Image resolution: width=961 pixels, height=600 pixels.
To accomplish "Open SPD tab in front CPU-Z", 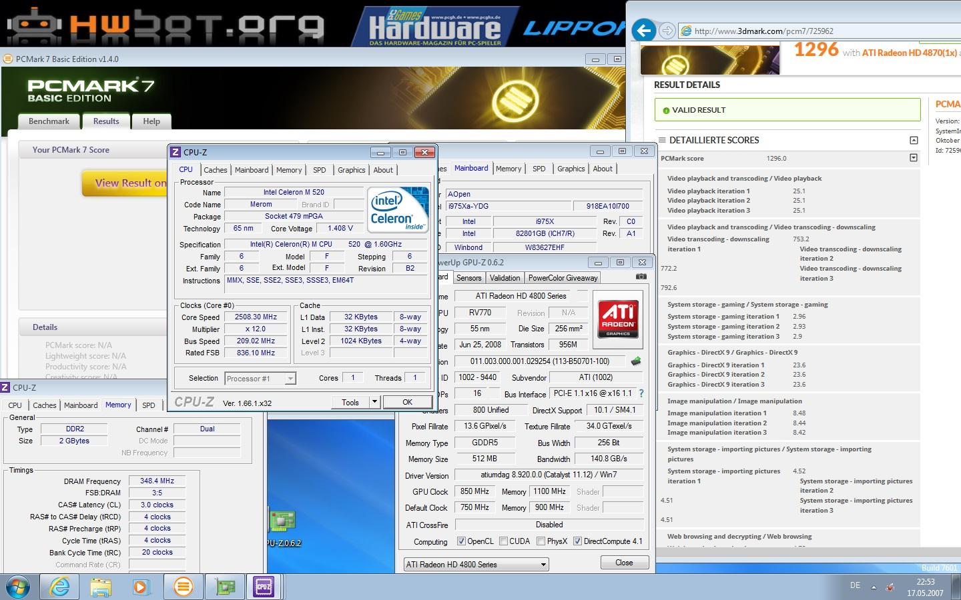I will point(320,170).
